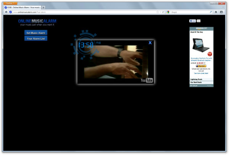Open the Google search engine selector
229x155 pixels.
click(x=168, y=12)
